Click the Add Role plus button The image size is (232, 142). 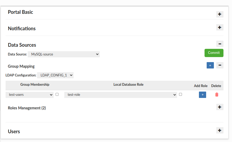202,94
